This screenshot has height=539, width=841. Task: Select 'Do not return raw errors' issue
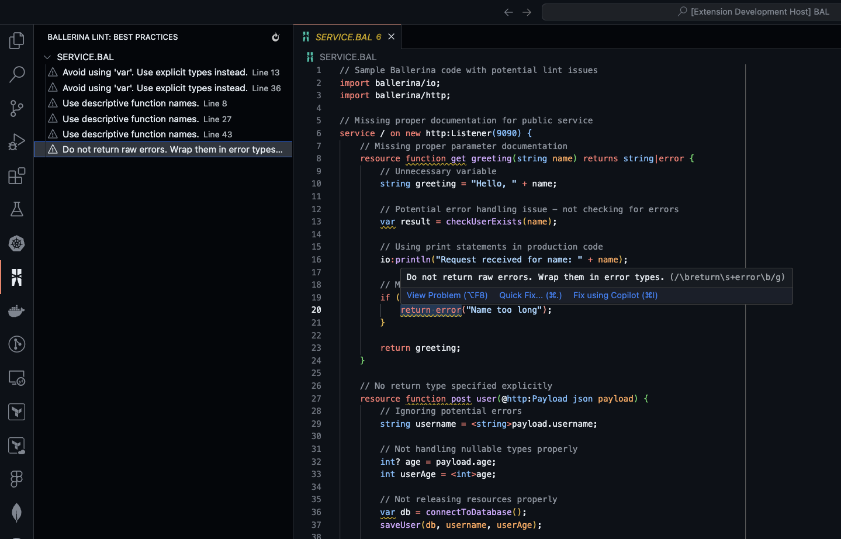163,150
